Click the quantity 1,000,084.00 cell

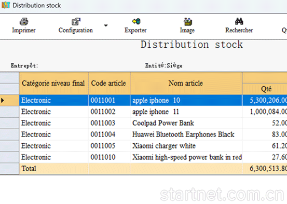click(265, 112)
